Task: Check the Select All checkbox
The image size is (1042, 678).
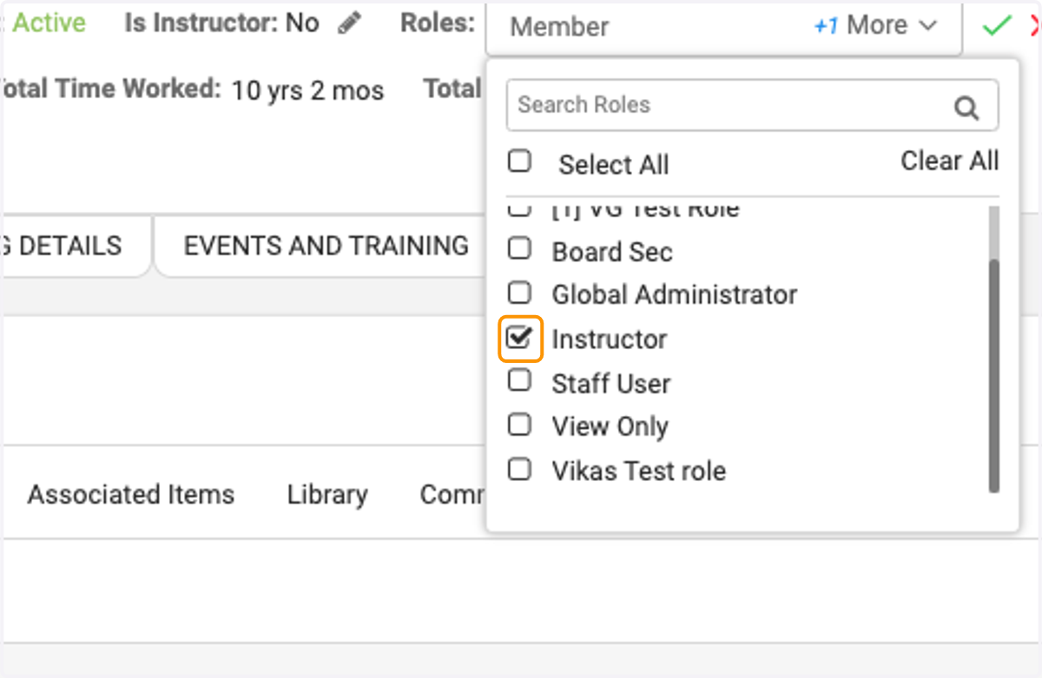Action: pos(519,161)
